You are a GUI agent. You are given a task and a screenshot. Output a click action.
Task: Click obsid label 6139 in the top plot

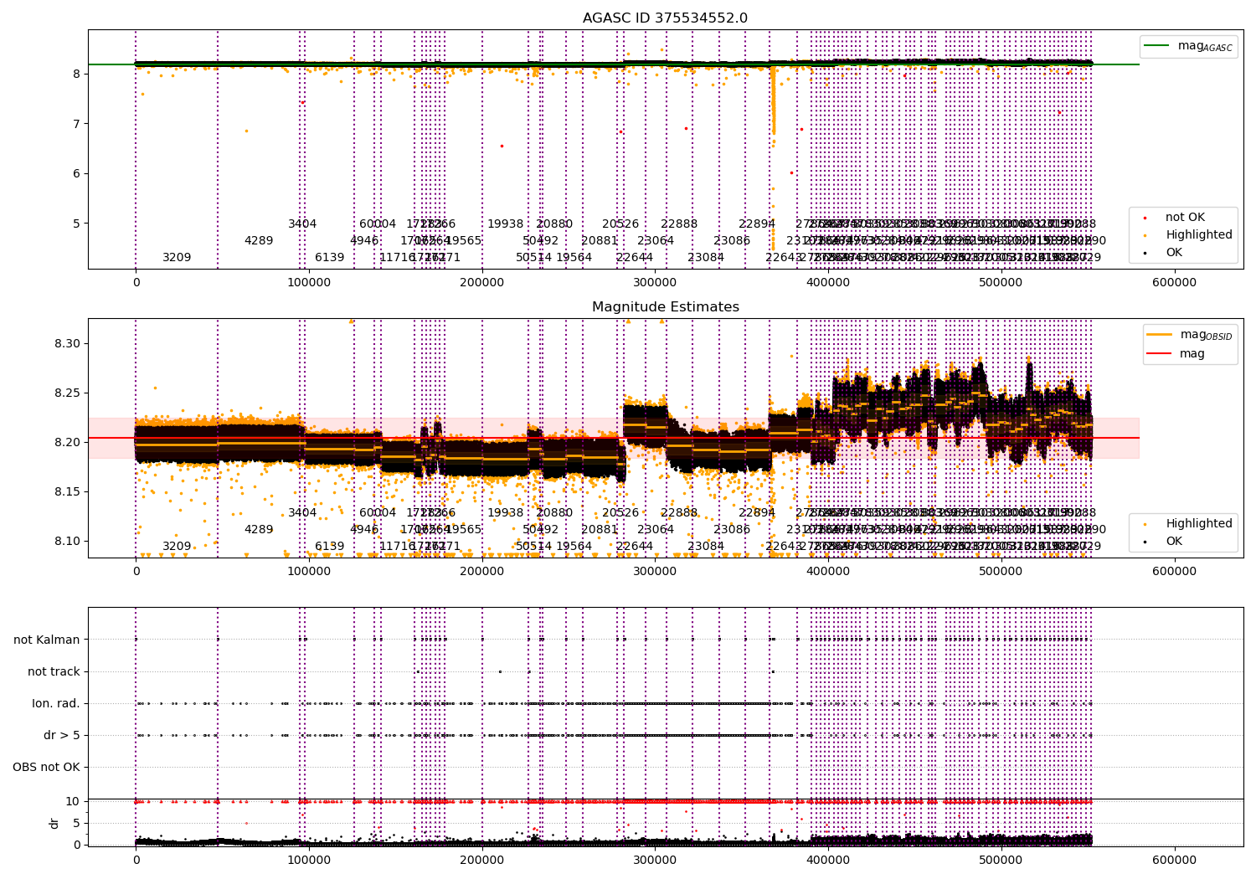(x=330, y=258)
